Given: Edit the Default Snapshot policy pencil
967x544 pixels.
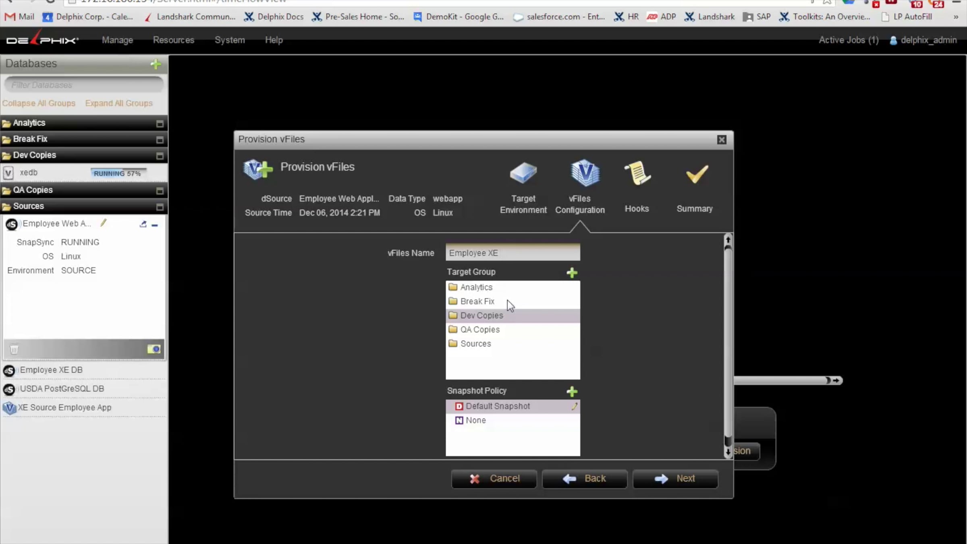Looking at the screenshot, I should coord(574,406).
